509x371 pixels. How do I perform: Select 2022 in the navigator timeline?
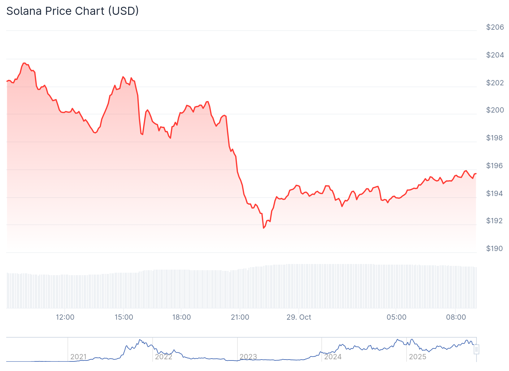click(163, 357)
